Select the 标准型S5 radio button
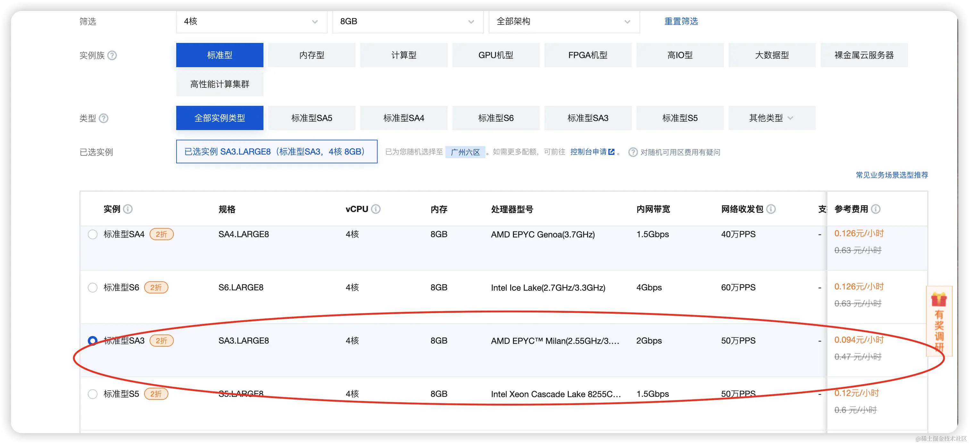 (x=93, y=394)
